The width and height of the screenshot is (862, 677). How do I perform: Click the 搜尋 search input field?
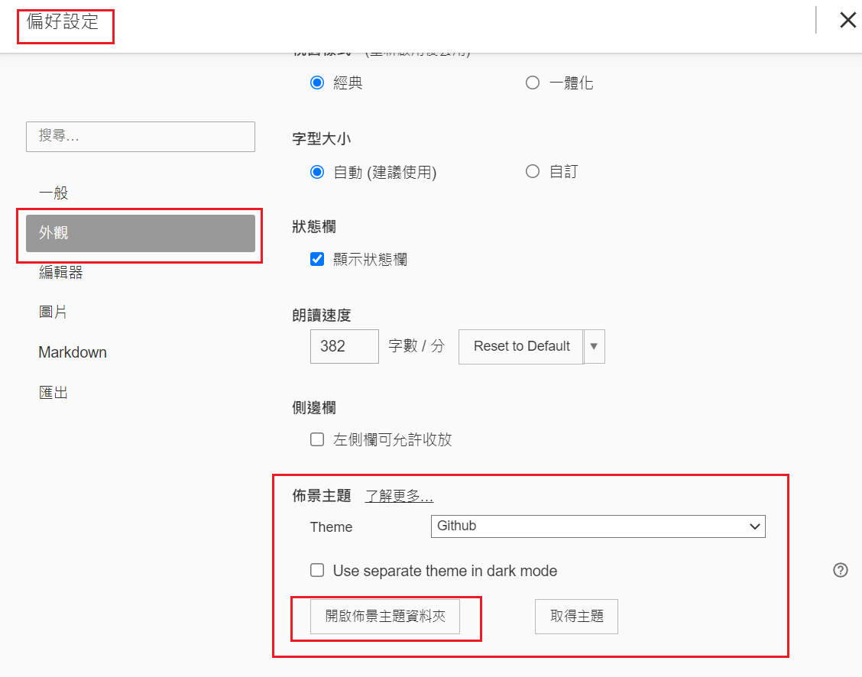point(141,136)
